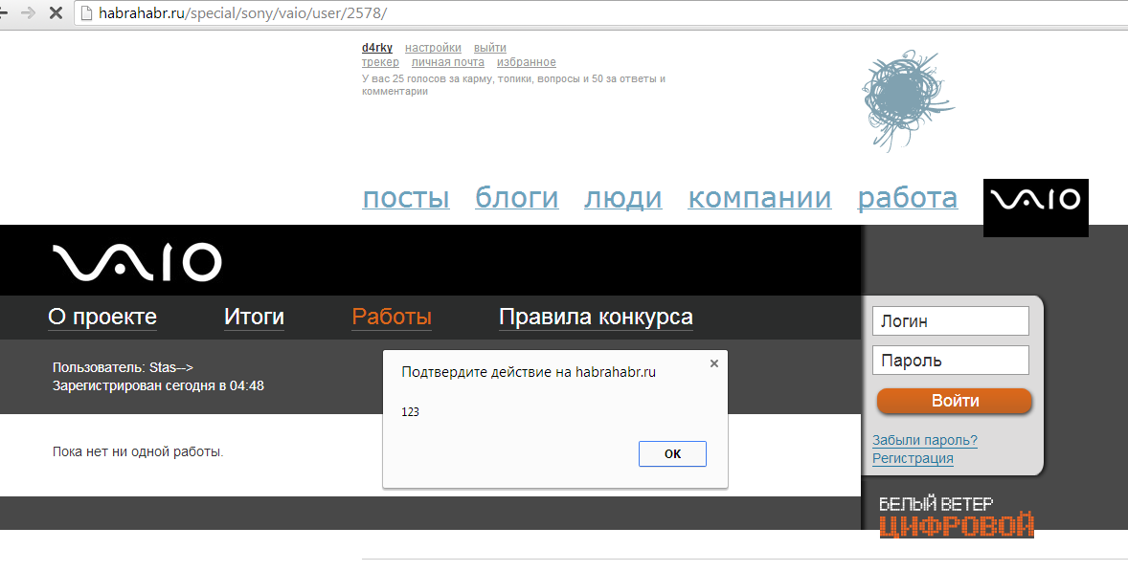Click the page icon in address bar
This screenshot has width=1128, height=571.
86,13
